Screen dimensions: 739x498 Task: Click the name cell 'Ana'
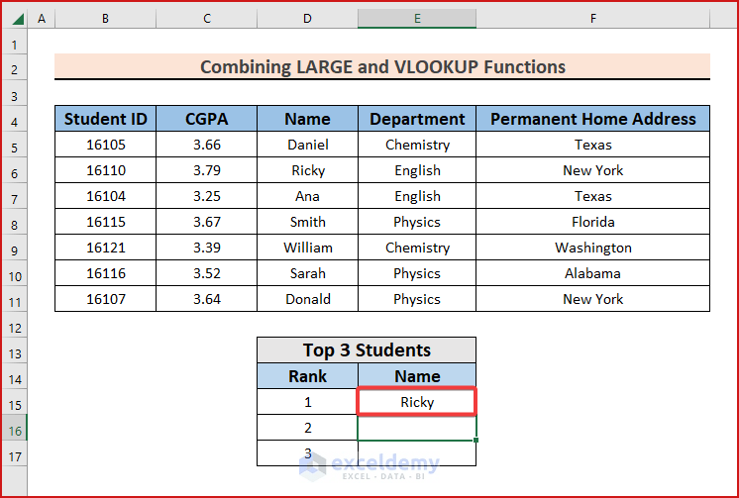pyautogui.click(x=307, y=195)
